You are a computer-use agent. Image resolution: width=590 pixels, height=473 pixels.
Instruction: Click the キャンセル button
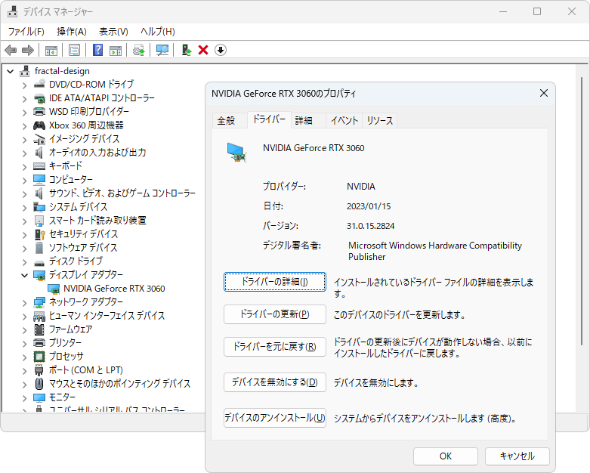[x=517, y=456]
